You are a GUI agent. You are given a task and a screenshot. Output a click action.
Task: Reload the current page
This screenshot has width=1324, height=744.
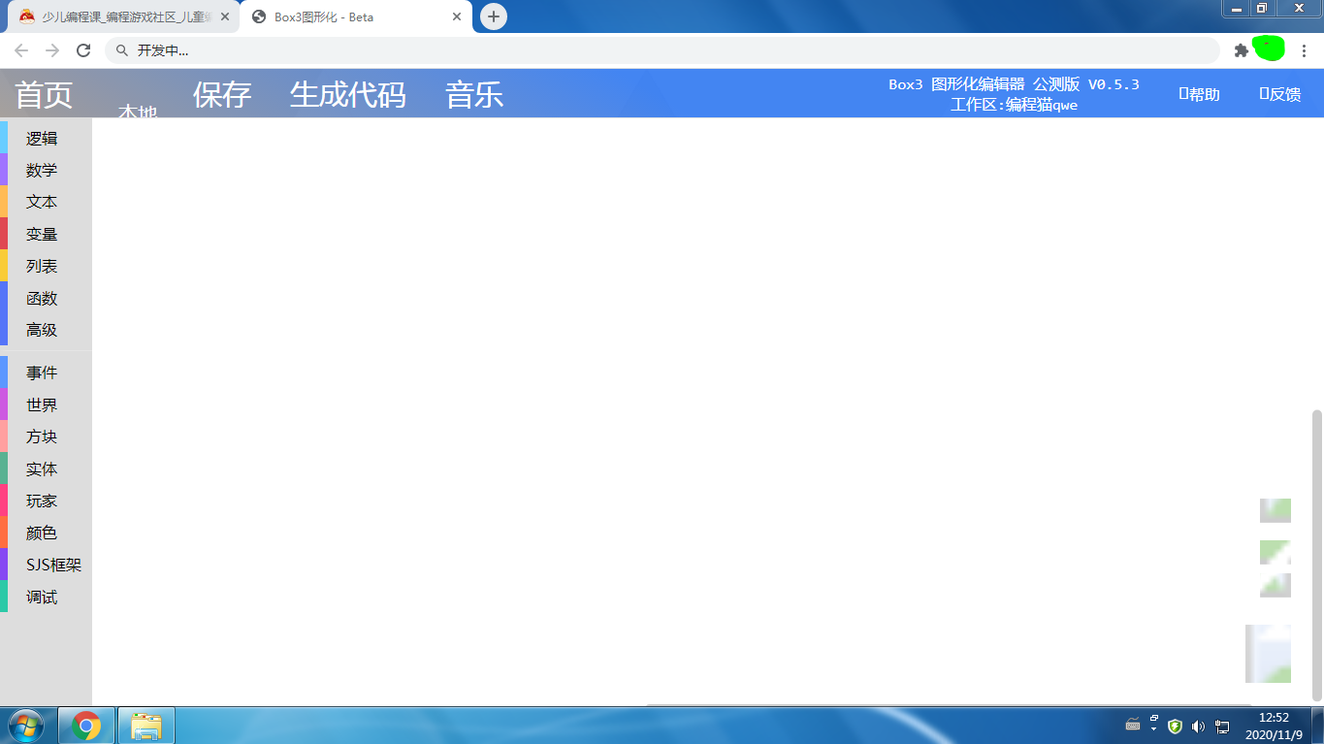(x=83, y=50)
